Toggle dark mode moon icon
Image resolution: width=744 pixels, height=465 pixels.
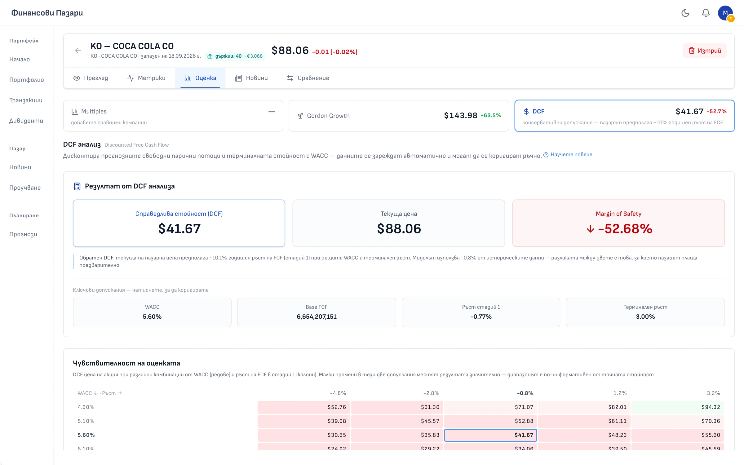pyautogui.click(x=685, y=13)
